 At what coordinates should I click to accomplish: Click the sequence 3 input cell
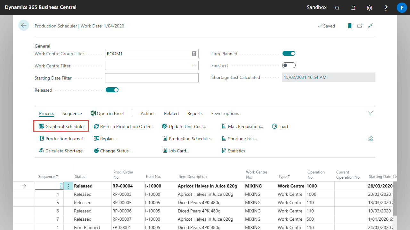click(49, 186)
